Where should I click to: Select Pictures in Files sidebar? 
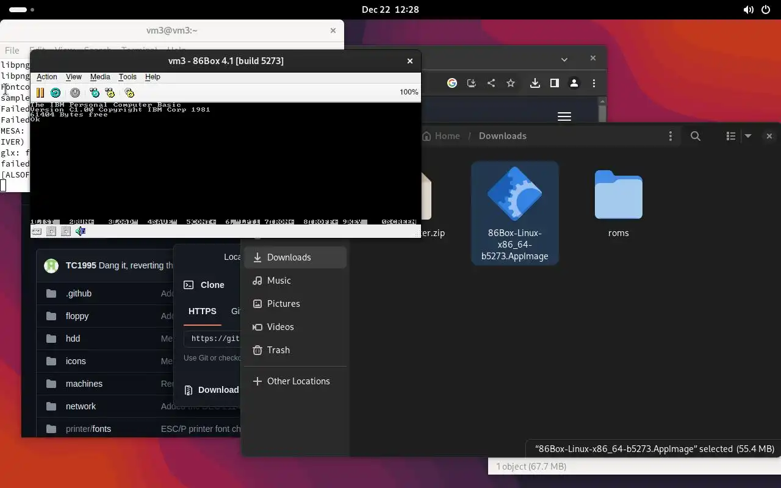pos(295,304)
